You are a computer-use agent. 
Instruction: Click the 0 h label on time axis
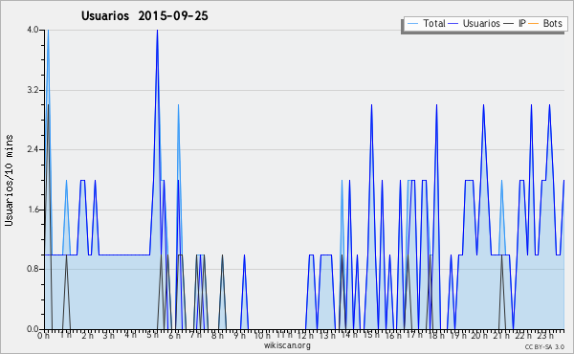tap(44, 336)
